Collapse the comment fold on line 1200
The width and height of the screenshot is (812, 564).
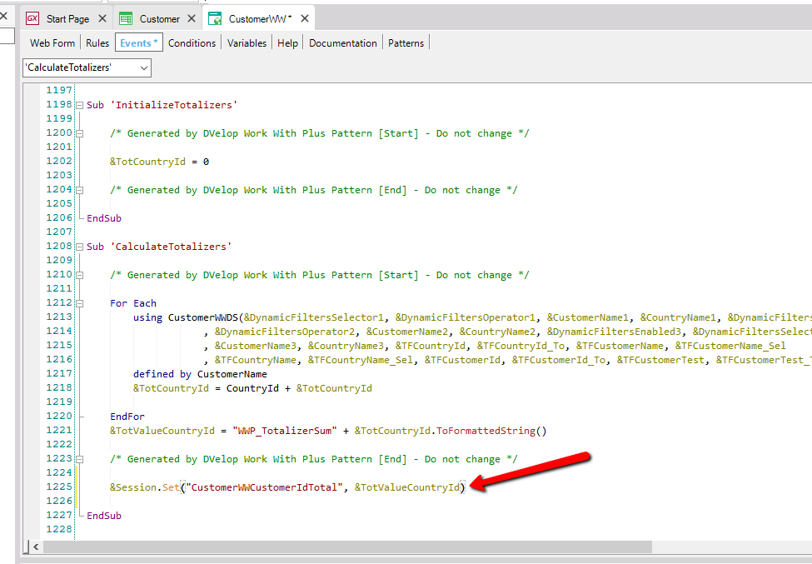pyautogui.click(x=80, y=133)
